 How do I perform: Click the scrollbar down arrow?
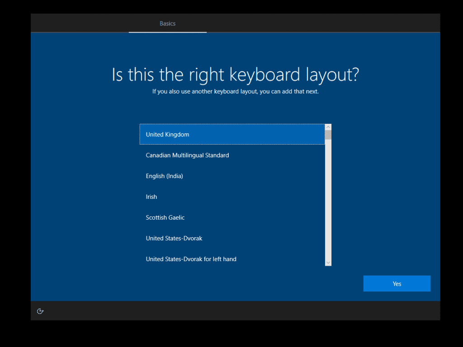click(x=327, y=262)
